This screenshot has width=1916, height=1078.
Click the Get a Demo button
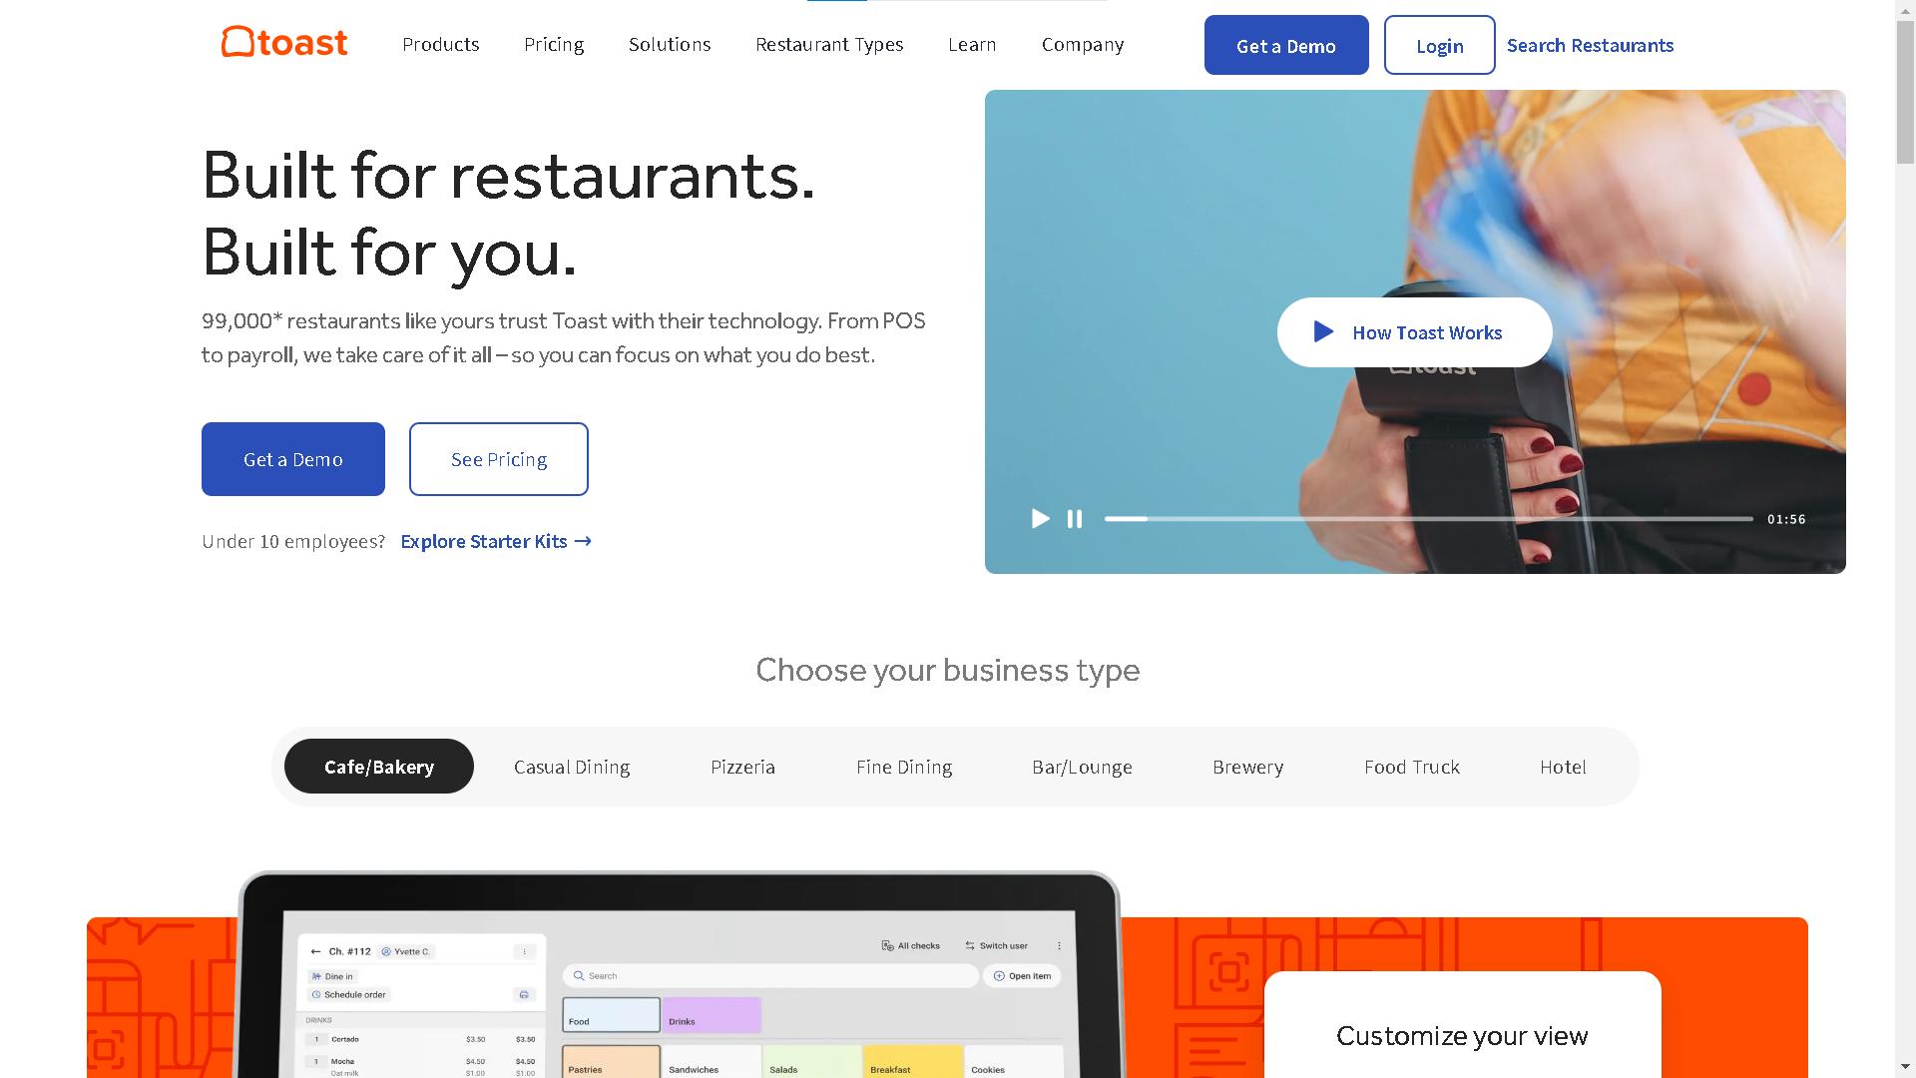tap(1285, 45)
